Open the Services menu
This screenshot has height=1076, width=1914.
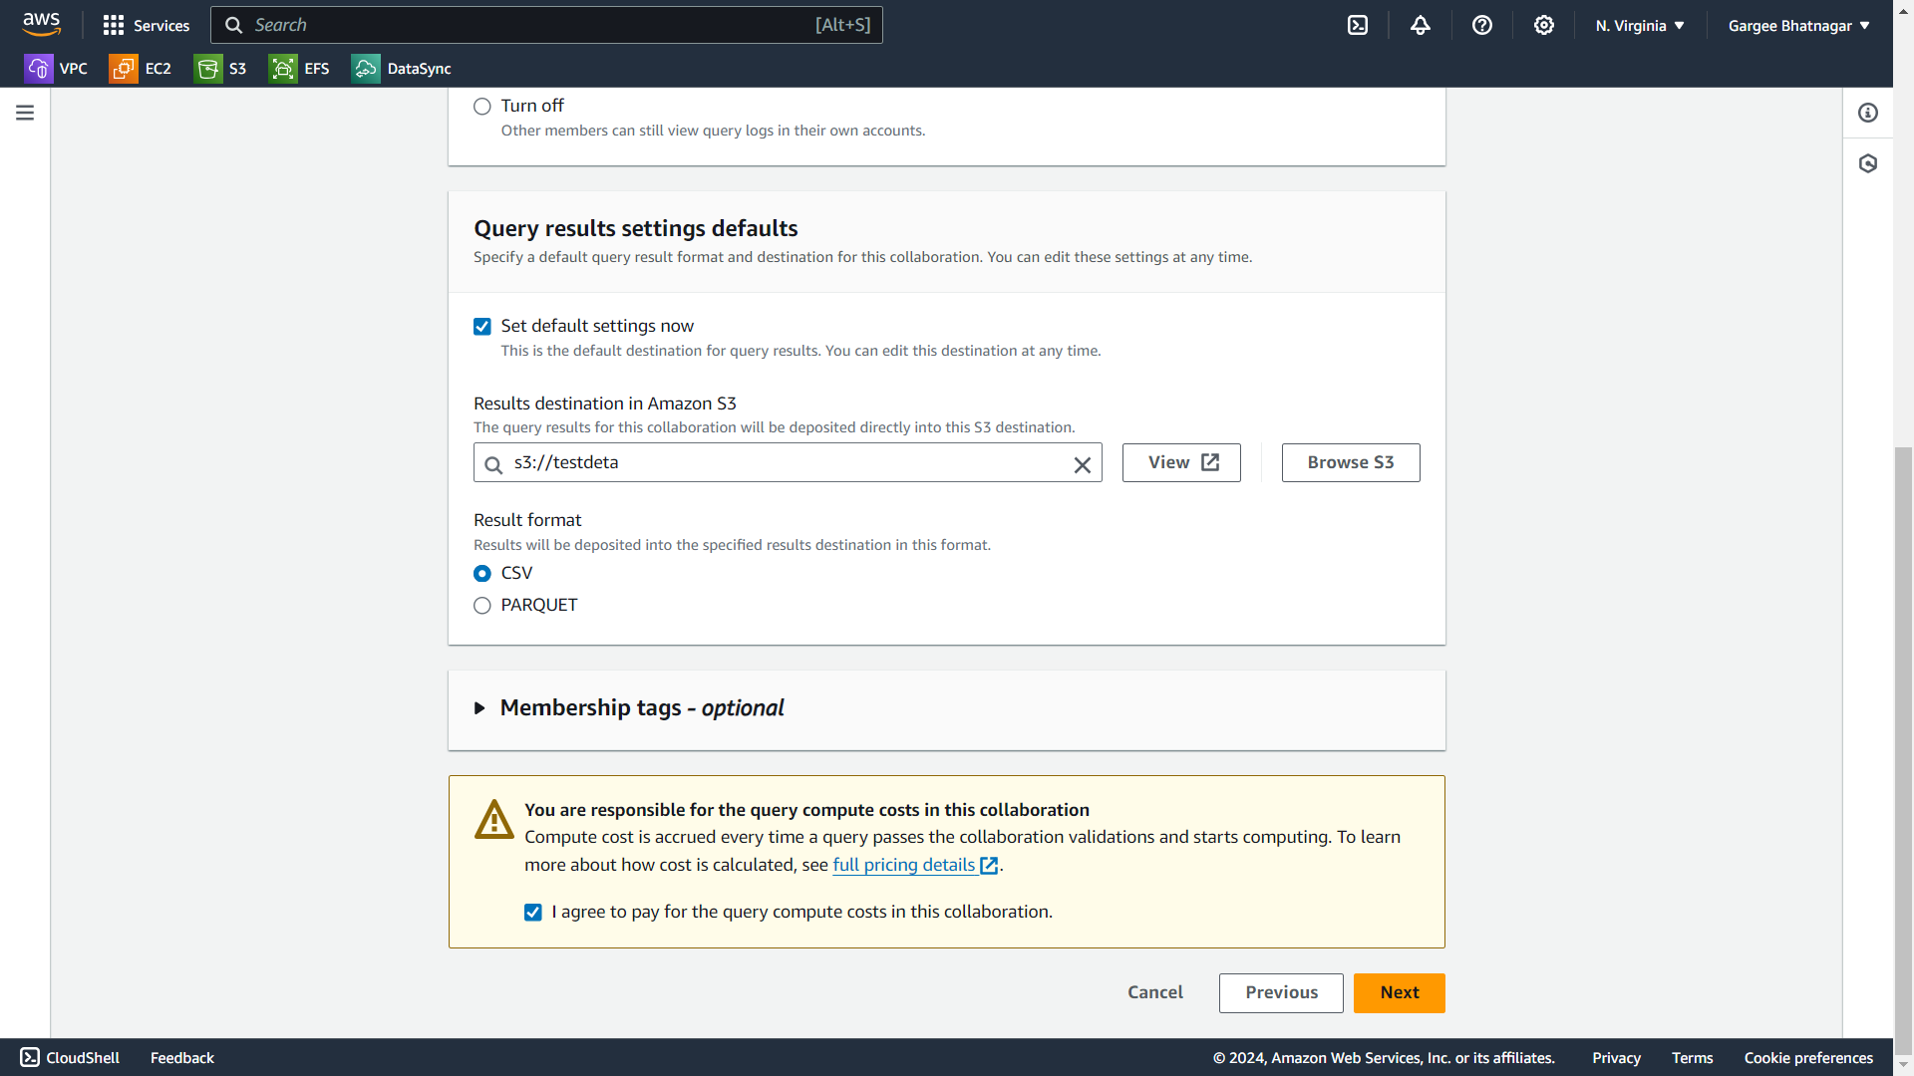[147, 25]
